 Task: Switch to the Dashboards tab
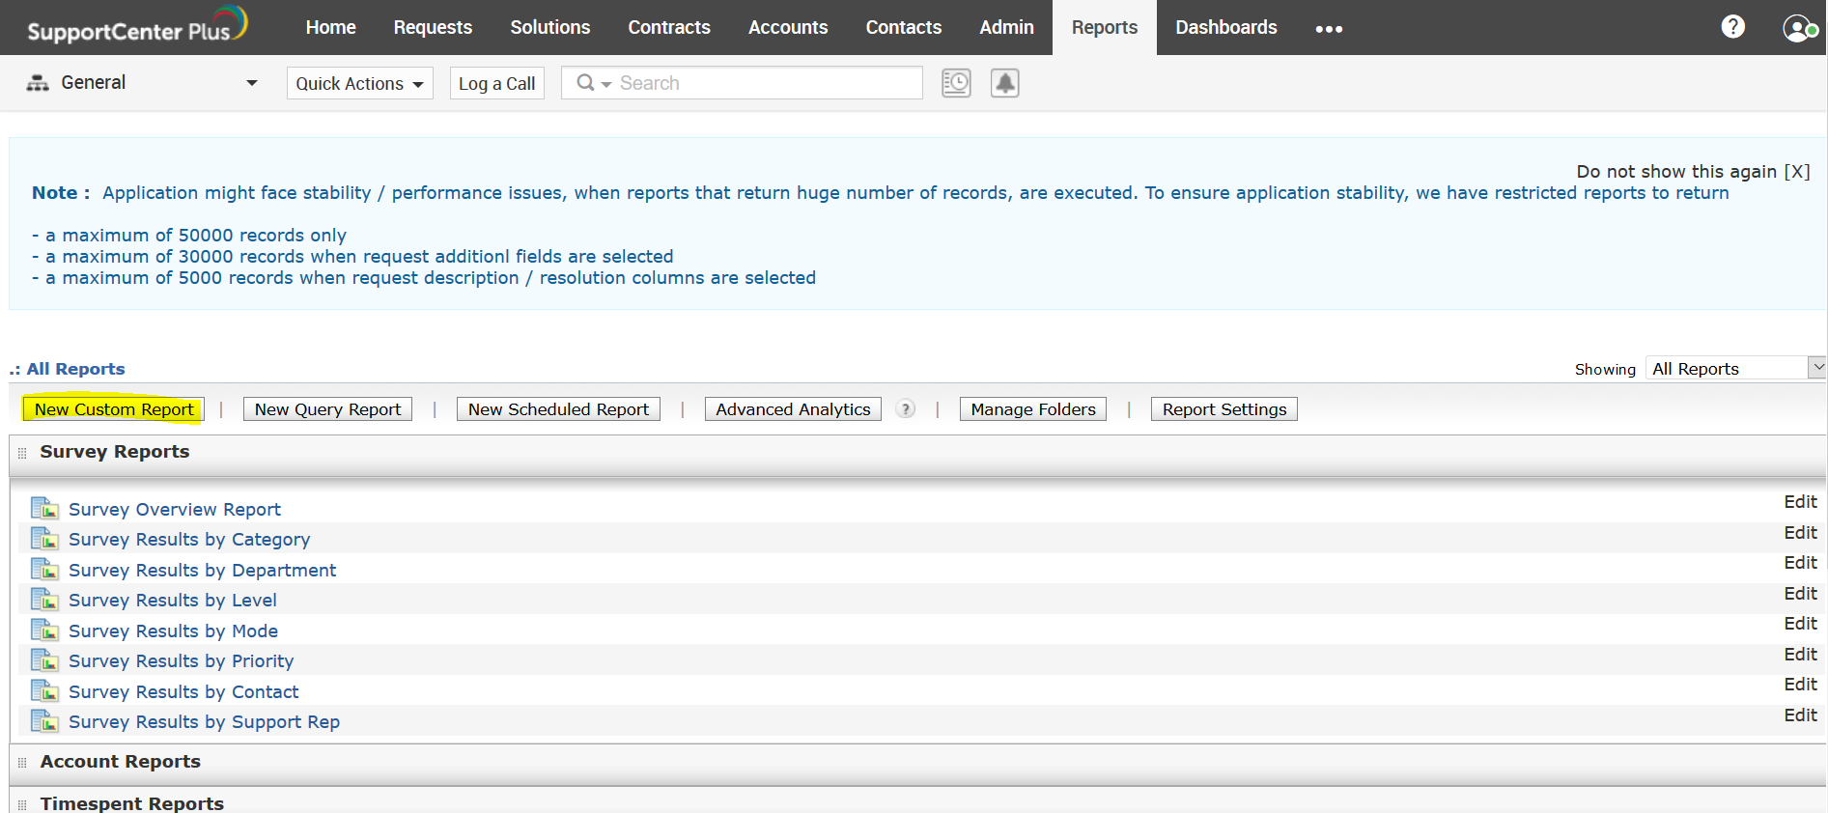click(1225, 27)
